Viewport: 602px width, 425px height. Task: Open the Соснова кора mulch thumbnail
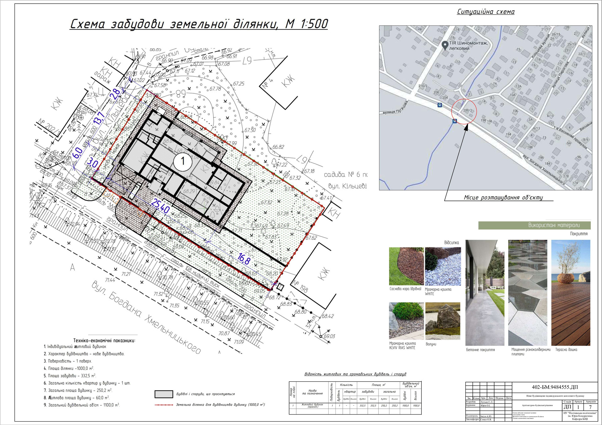click(406, 266)
